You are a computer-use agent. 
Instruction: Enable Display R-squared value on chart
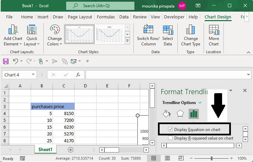171,138
